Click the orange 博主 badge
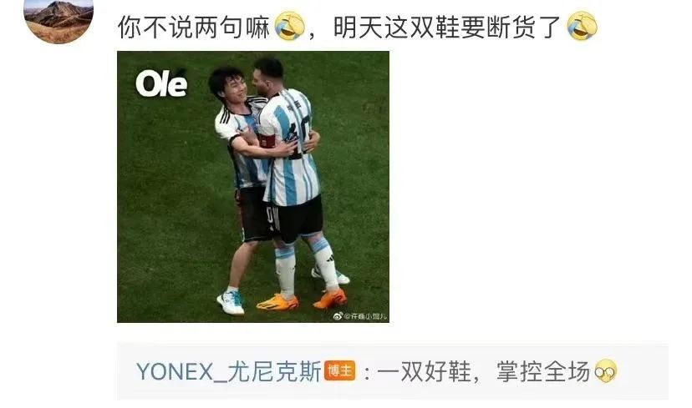Image resolution: width=692 pixels, height=408 pixels. [340, 371]
